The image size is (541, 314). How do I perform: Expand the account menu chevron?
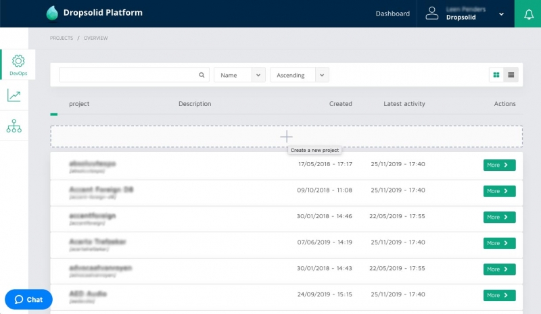(x=501, y=14)
